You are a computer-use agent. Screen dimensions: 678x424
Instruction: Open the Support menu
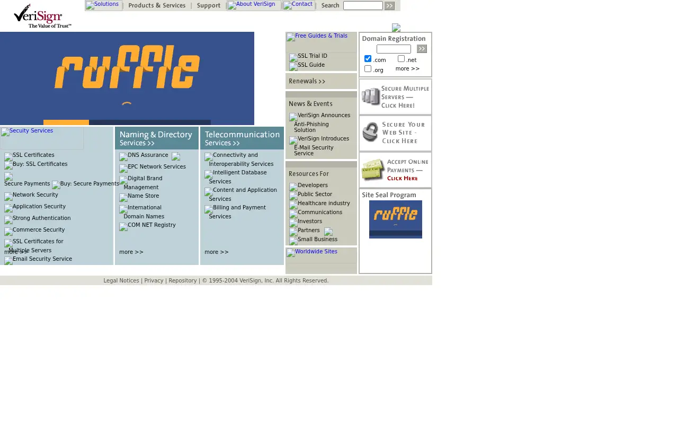tap(209, 6)
